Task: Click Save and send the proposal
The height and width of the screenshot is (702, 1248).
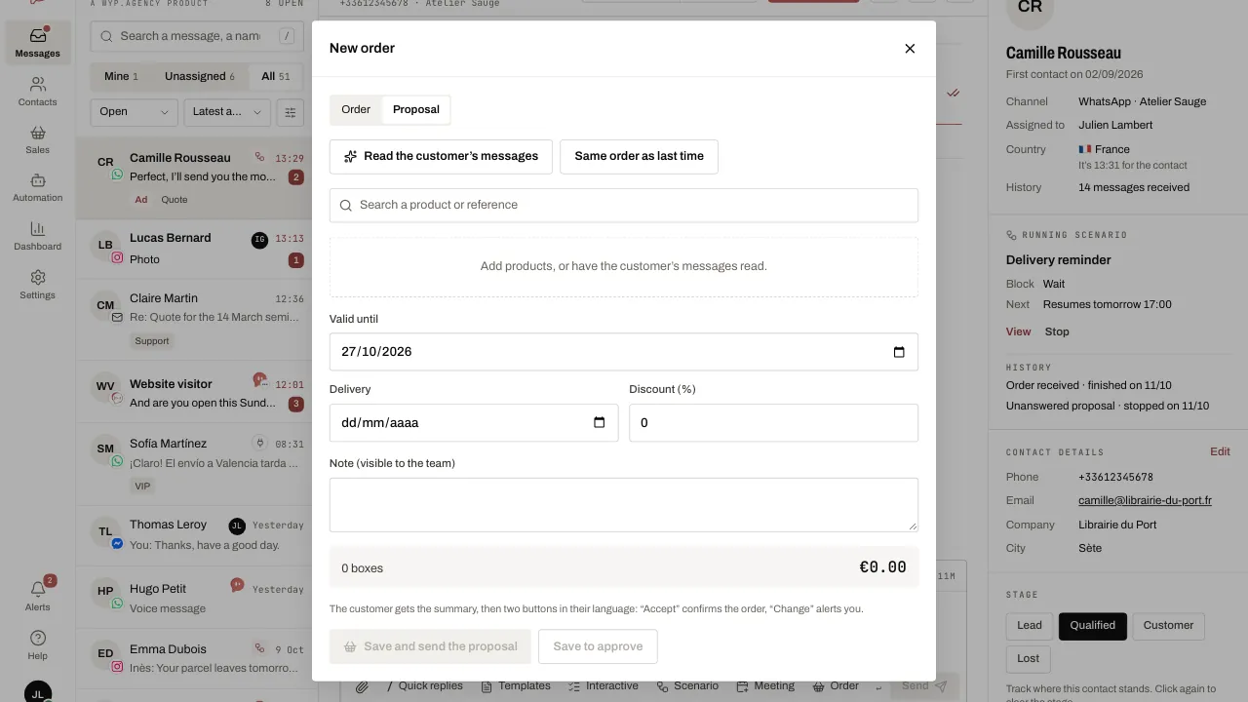Action: [x=430, y=646]
